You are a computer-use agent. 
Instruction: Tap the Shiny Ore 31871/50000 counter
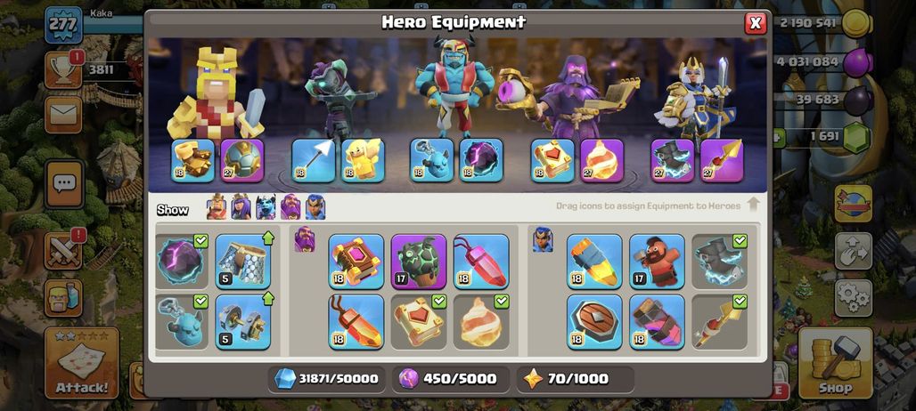tap(327, 379)
